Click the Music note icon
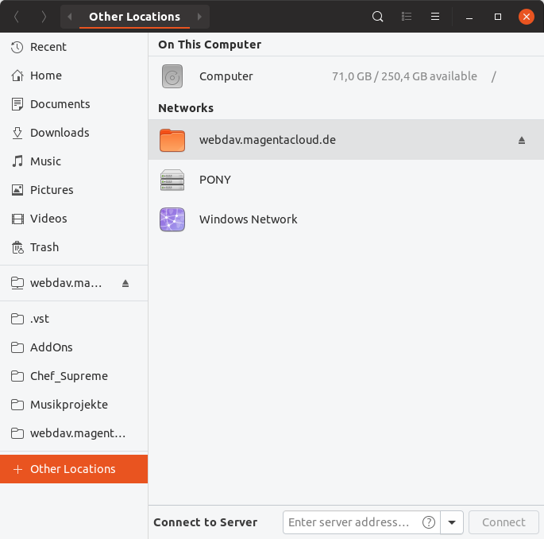This screenshot has width=544, height=539. point(17,161)
